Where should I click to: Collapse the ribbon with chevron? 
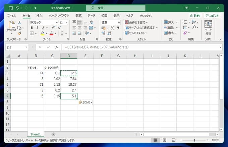point(220,40)
